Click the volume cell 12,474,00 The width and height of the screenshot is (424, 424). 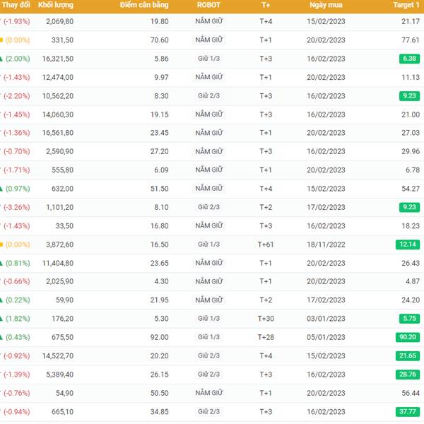coord(58,77)
